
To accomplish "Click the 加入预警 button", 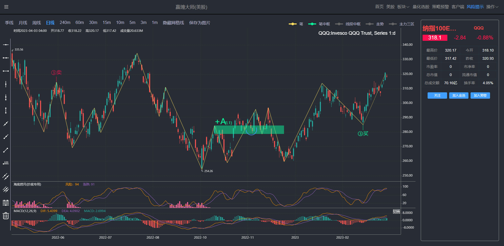I will click(480, 96).
